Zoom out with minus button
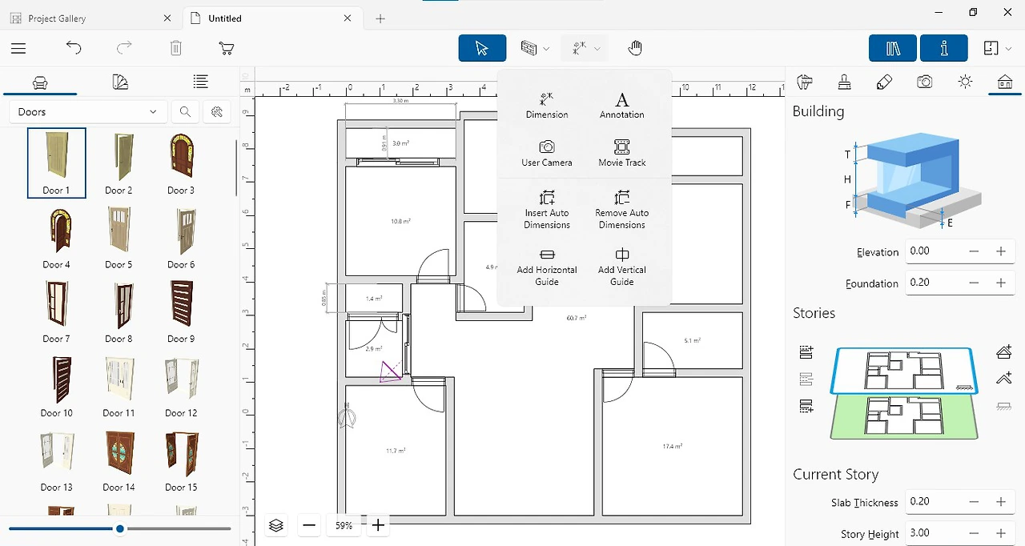This screenshot has height=546, width=1025. (x=310, y=525)
